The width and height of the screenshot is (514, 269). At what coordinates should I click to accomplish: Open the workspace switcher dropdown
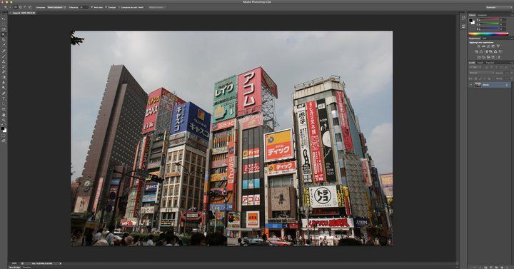coord(498,7)
